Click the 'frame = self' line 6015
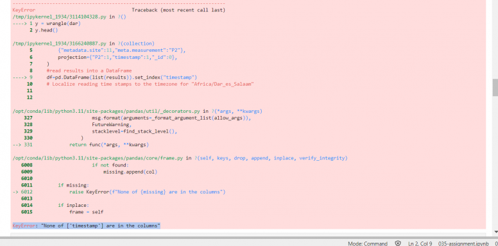The image size is (498, 246). point(87,212)
